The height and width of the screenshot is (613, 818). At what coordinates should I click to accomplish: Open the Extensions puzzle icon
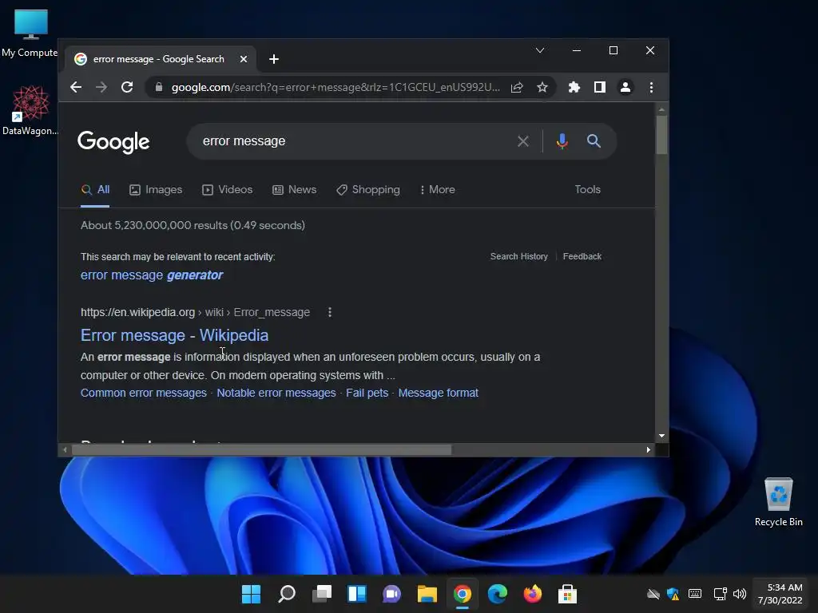pyautogui.click(x=574, y=87)
